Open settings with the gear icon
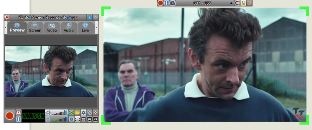312x130 pixels. click(x=84, y=113)
